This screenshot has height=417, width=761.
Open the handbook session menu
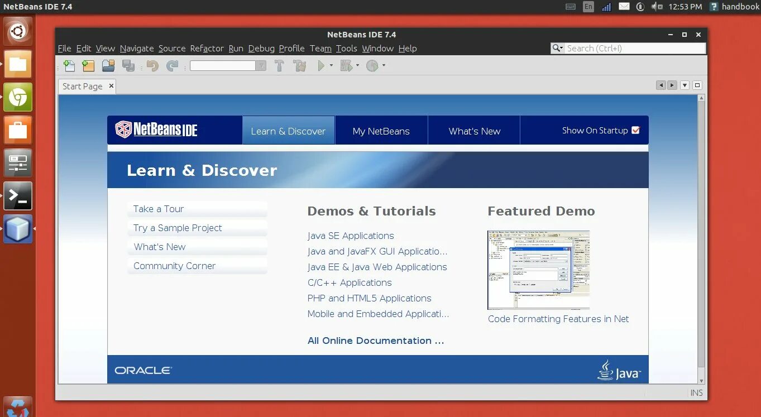735,7
